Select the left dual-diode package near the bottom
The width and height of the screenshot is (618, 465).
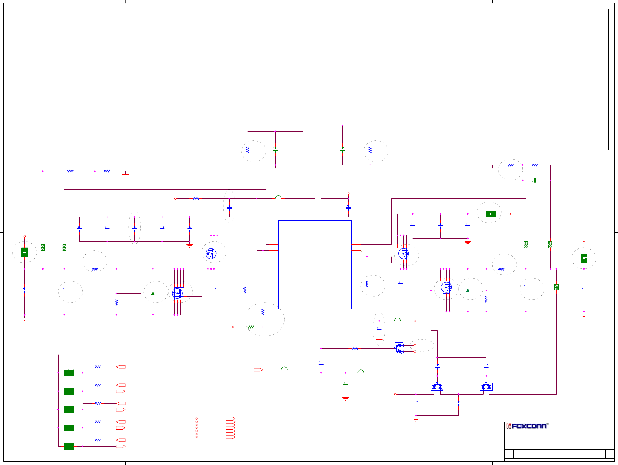(437, 387)
